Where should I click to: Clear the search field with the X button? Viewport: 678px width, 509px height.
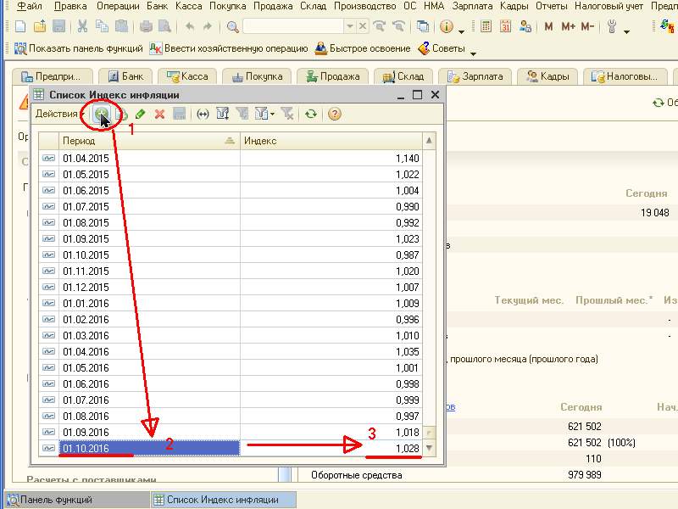363,26
